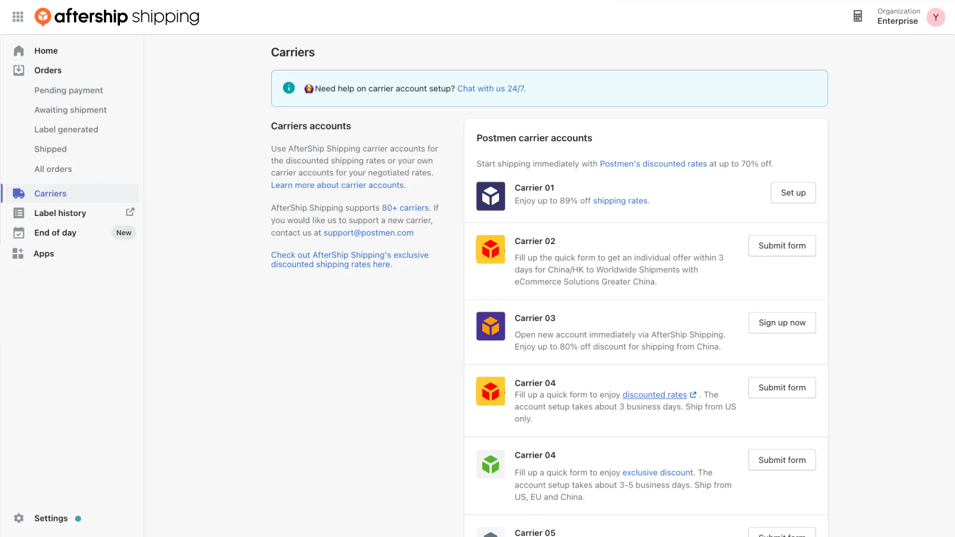Submit form for Carrier 04 US only
Screen dimensions: 955x537
tap(782, 388)
